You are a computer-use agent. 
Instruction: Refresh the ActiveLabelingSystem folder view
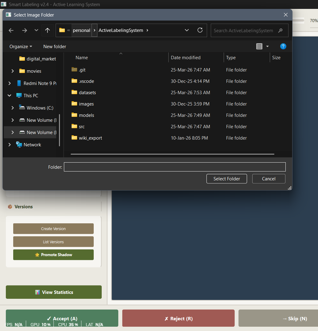point(200,30)
